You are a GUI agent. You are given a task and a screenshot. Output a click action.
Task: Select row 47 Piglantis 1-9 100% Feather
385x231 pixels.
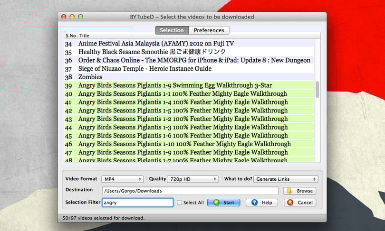[x=189, y=152]
